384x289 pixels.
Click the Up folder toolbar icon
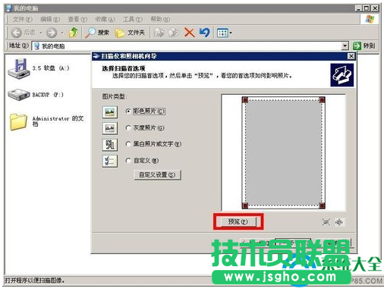pyautogui.click(x=74, y=33)
